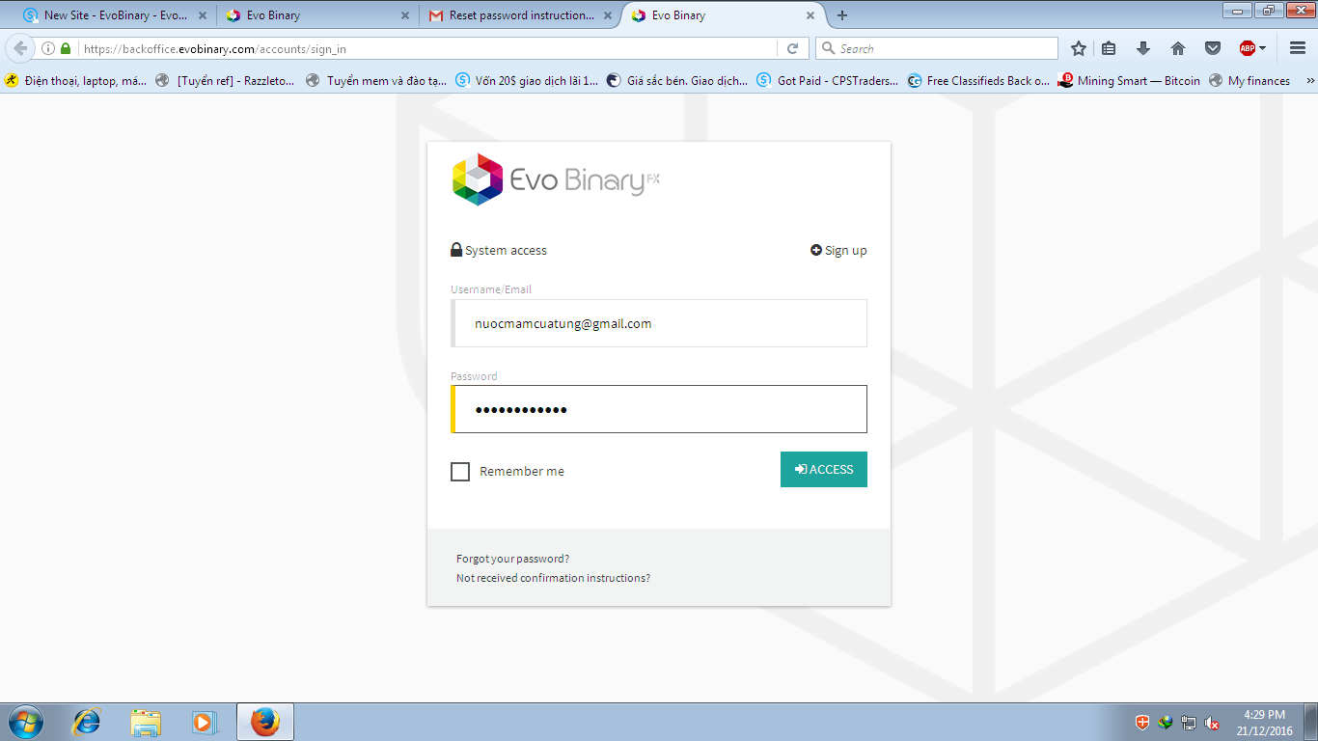Image resolution: width=1318 pixels, height=741 pixels.
Task: Click the Evo Binary FX logo
Action: tap(556, 179)
